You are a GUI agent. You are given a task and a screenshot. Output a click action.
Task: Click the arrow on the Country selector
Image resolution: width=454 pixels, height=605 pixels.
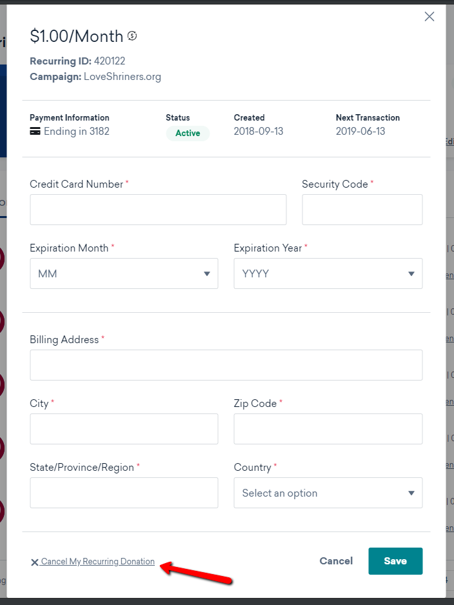[411, 493]
